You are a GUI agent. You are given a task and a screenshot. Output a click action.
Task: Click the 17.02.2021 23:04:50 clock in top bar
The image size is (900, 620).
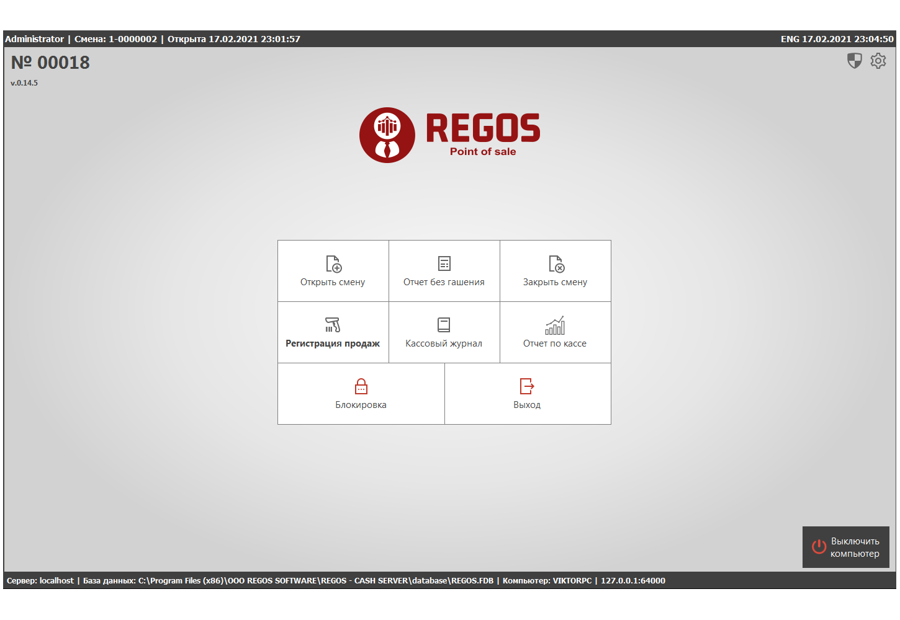(x=848, y=39)
